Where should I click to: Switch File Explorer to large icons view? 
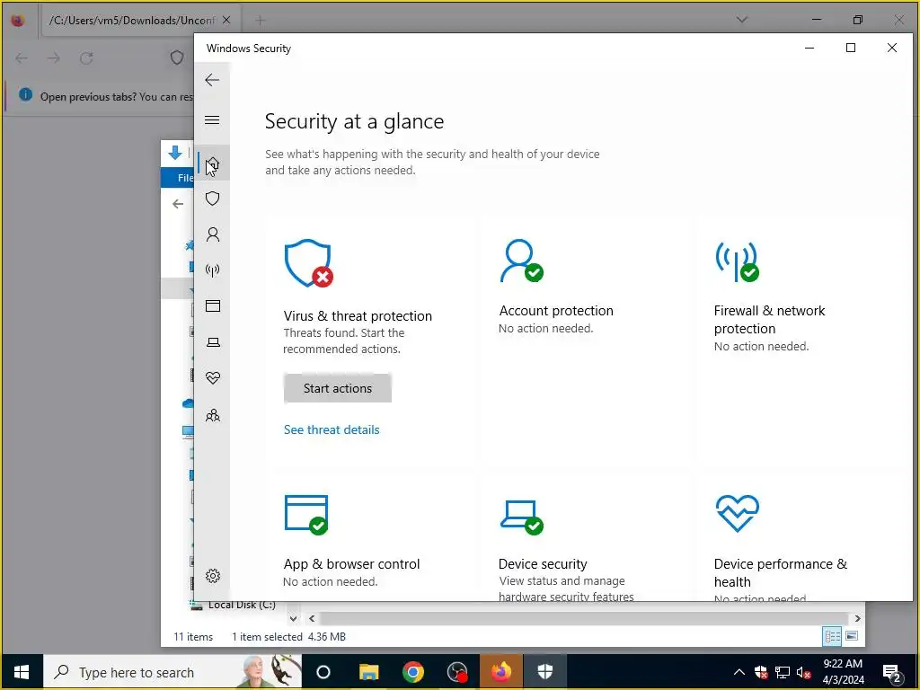click(852, 636)
